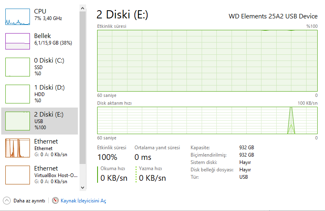
Task: Click the 0 Diski (C:) graph thumbnail
Action: point(18,67)
